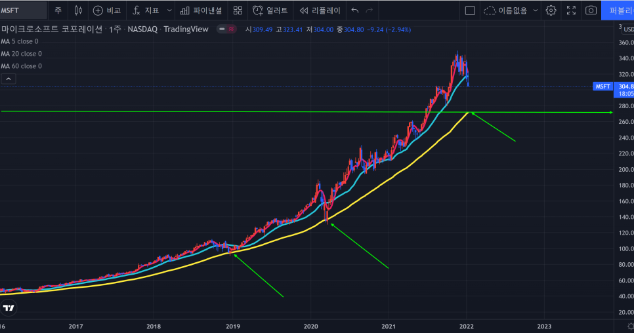The height and width of the screenshot is (333, 634).
Task: Click the TradingView logo in chart corner
Action: point(9,308)
